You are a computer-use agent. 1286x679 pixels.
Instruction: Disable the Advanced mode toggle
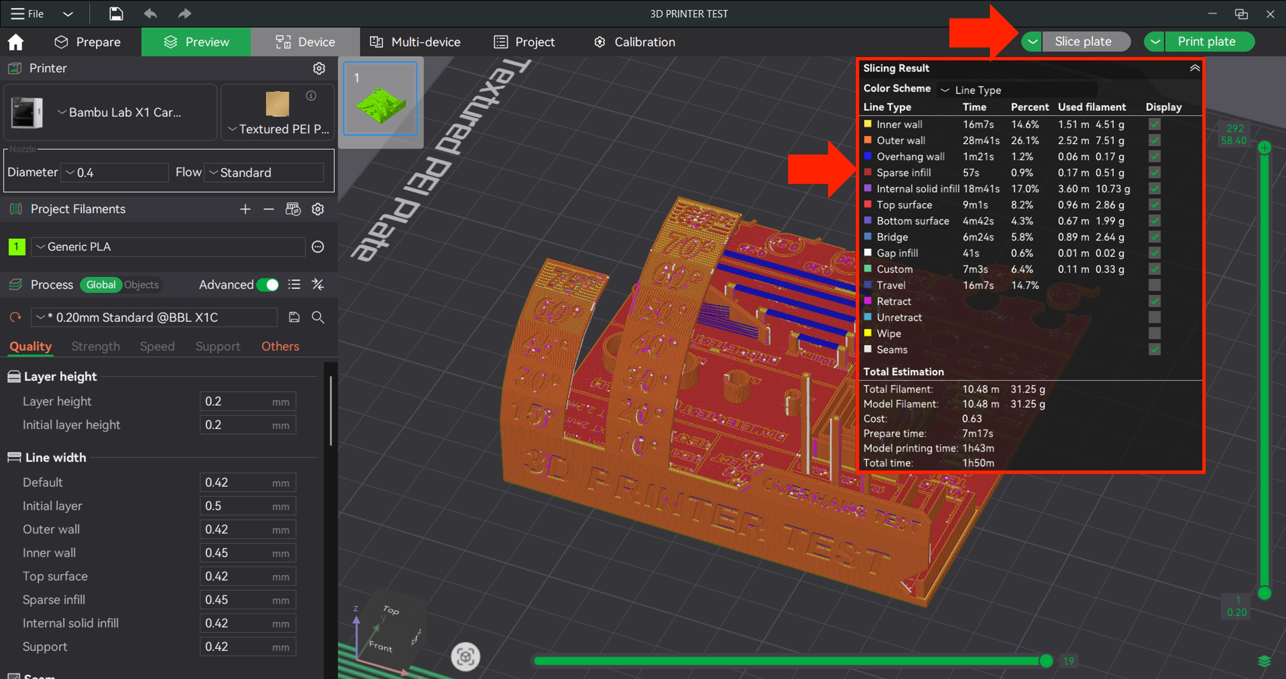[x=268, y=284]
